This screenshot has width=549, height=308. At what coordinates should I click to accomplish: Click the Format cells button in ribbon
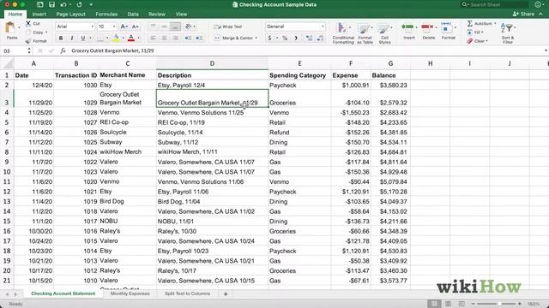tap(448, 31)
